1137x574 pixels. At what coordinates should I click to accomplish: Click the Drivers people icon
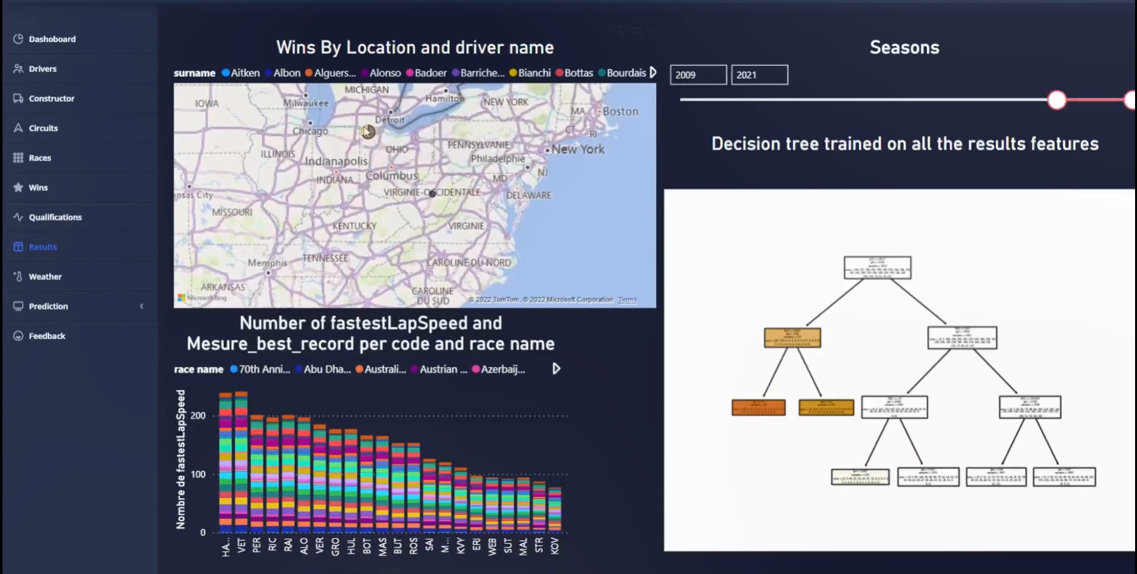coord(18,68)
